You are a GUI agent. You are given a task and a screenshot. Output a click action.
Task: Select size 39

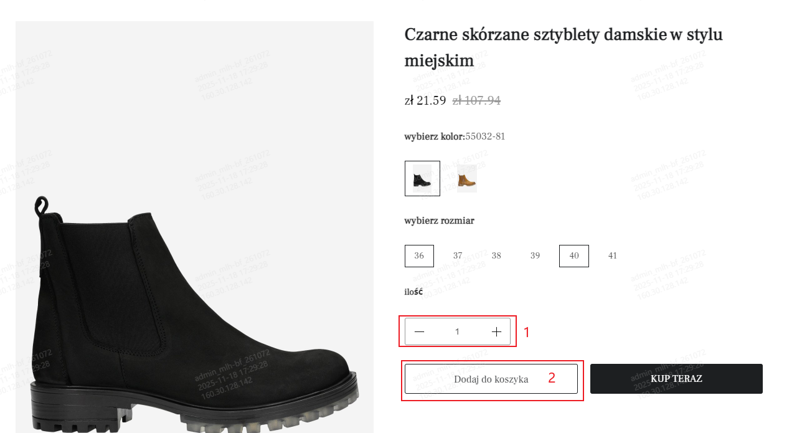(535, 256)
